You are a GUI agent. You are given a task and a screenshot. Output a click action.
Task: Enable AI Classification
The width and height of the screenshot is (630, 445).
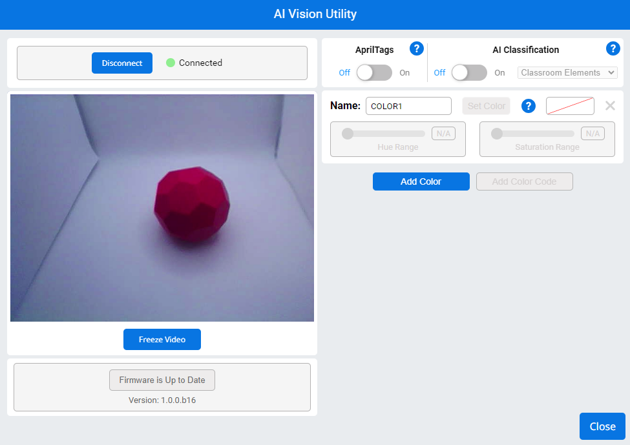[x=469, y=72]
